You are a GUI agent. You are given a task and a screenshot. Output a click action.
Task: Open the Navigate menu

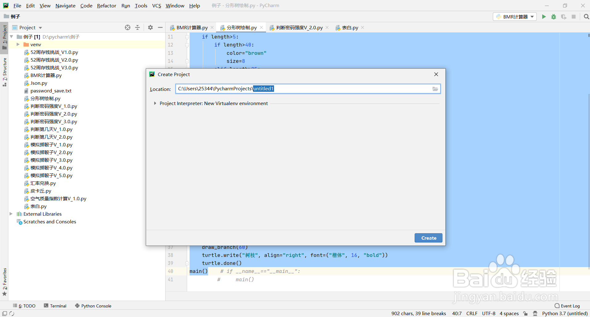[x=65, y=6]
